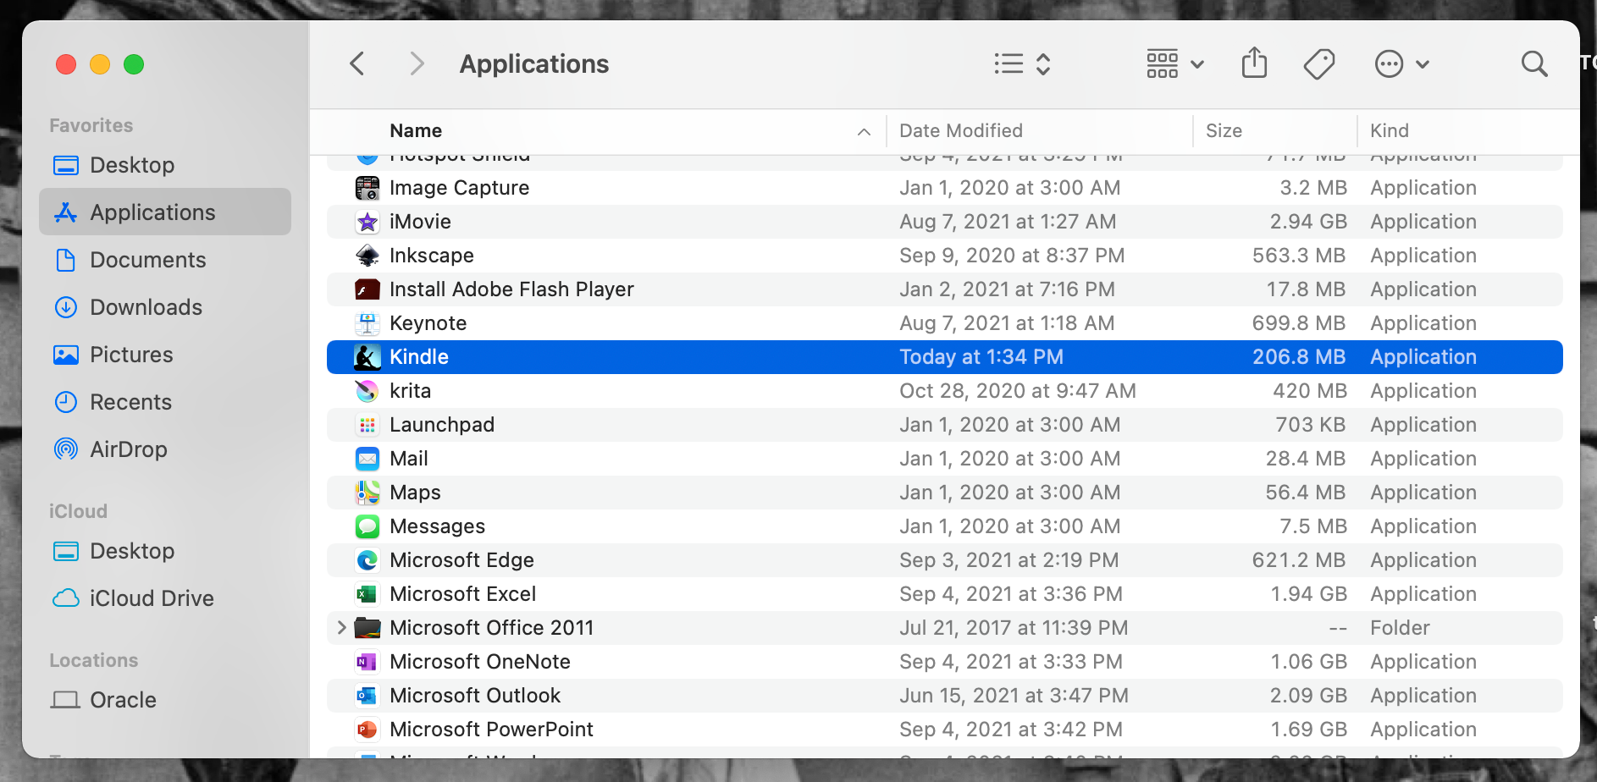Screen dimensions: 1597x782
Task: Sort by Date Modified column header
Action: pos(961,131)
